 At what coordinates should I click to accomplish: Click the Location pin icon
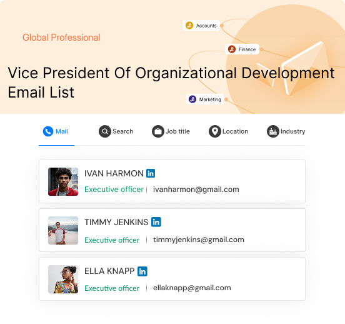(x=215, y=131)
